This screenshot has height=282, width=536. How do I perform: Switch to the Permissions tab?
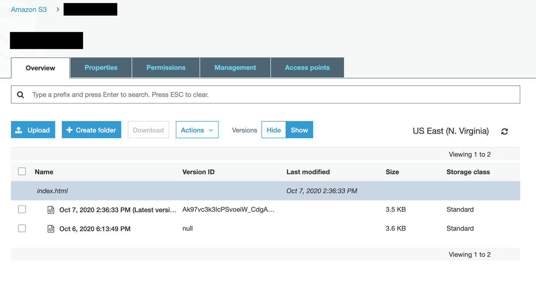click(166, 67)
